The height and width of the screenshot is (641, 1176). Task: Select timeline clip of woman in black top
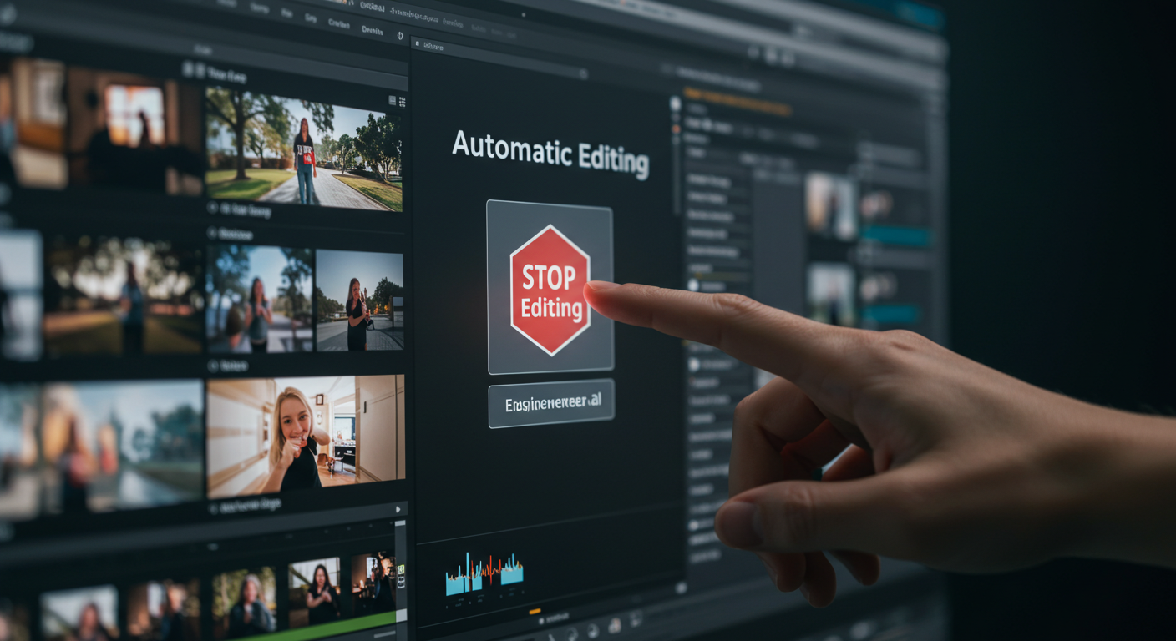tap(314, 591)
